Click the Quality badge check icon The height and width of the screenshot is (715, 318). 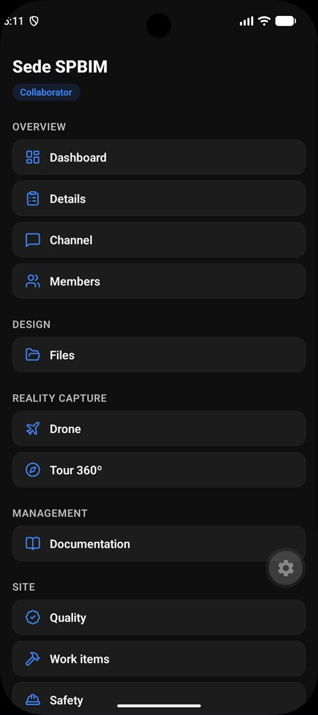click(x=32, y=617)
